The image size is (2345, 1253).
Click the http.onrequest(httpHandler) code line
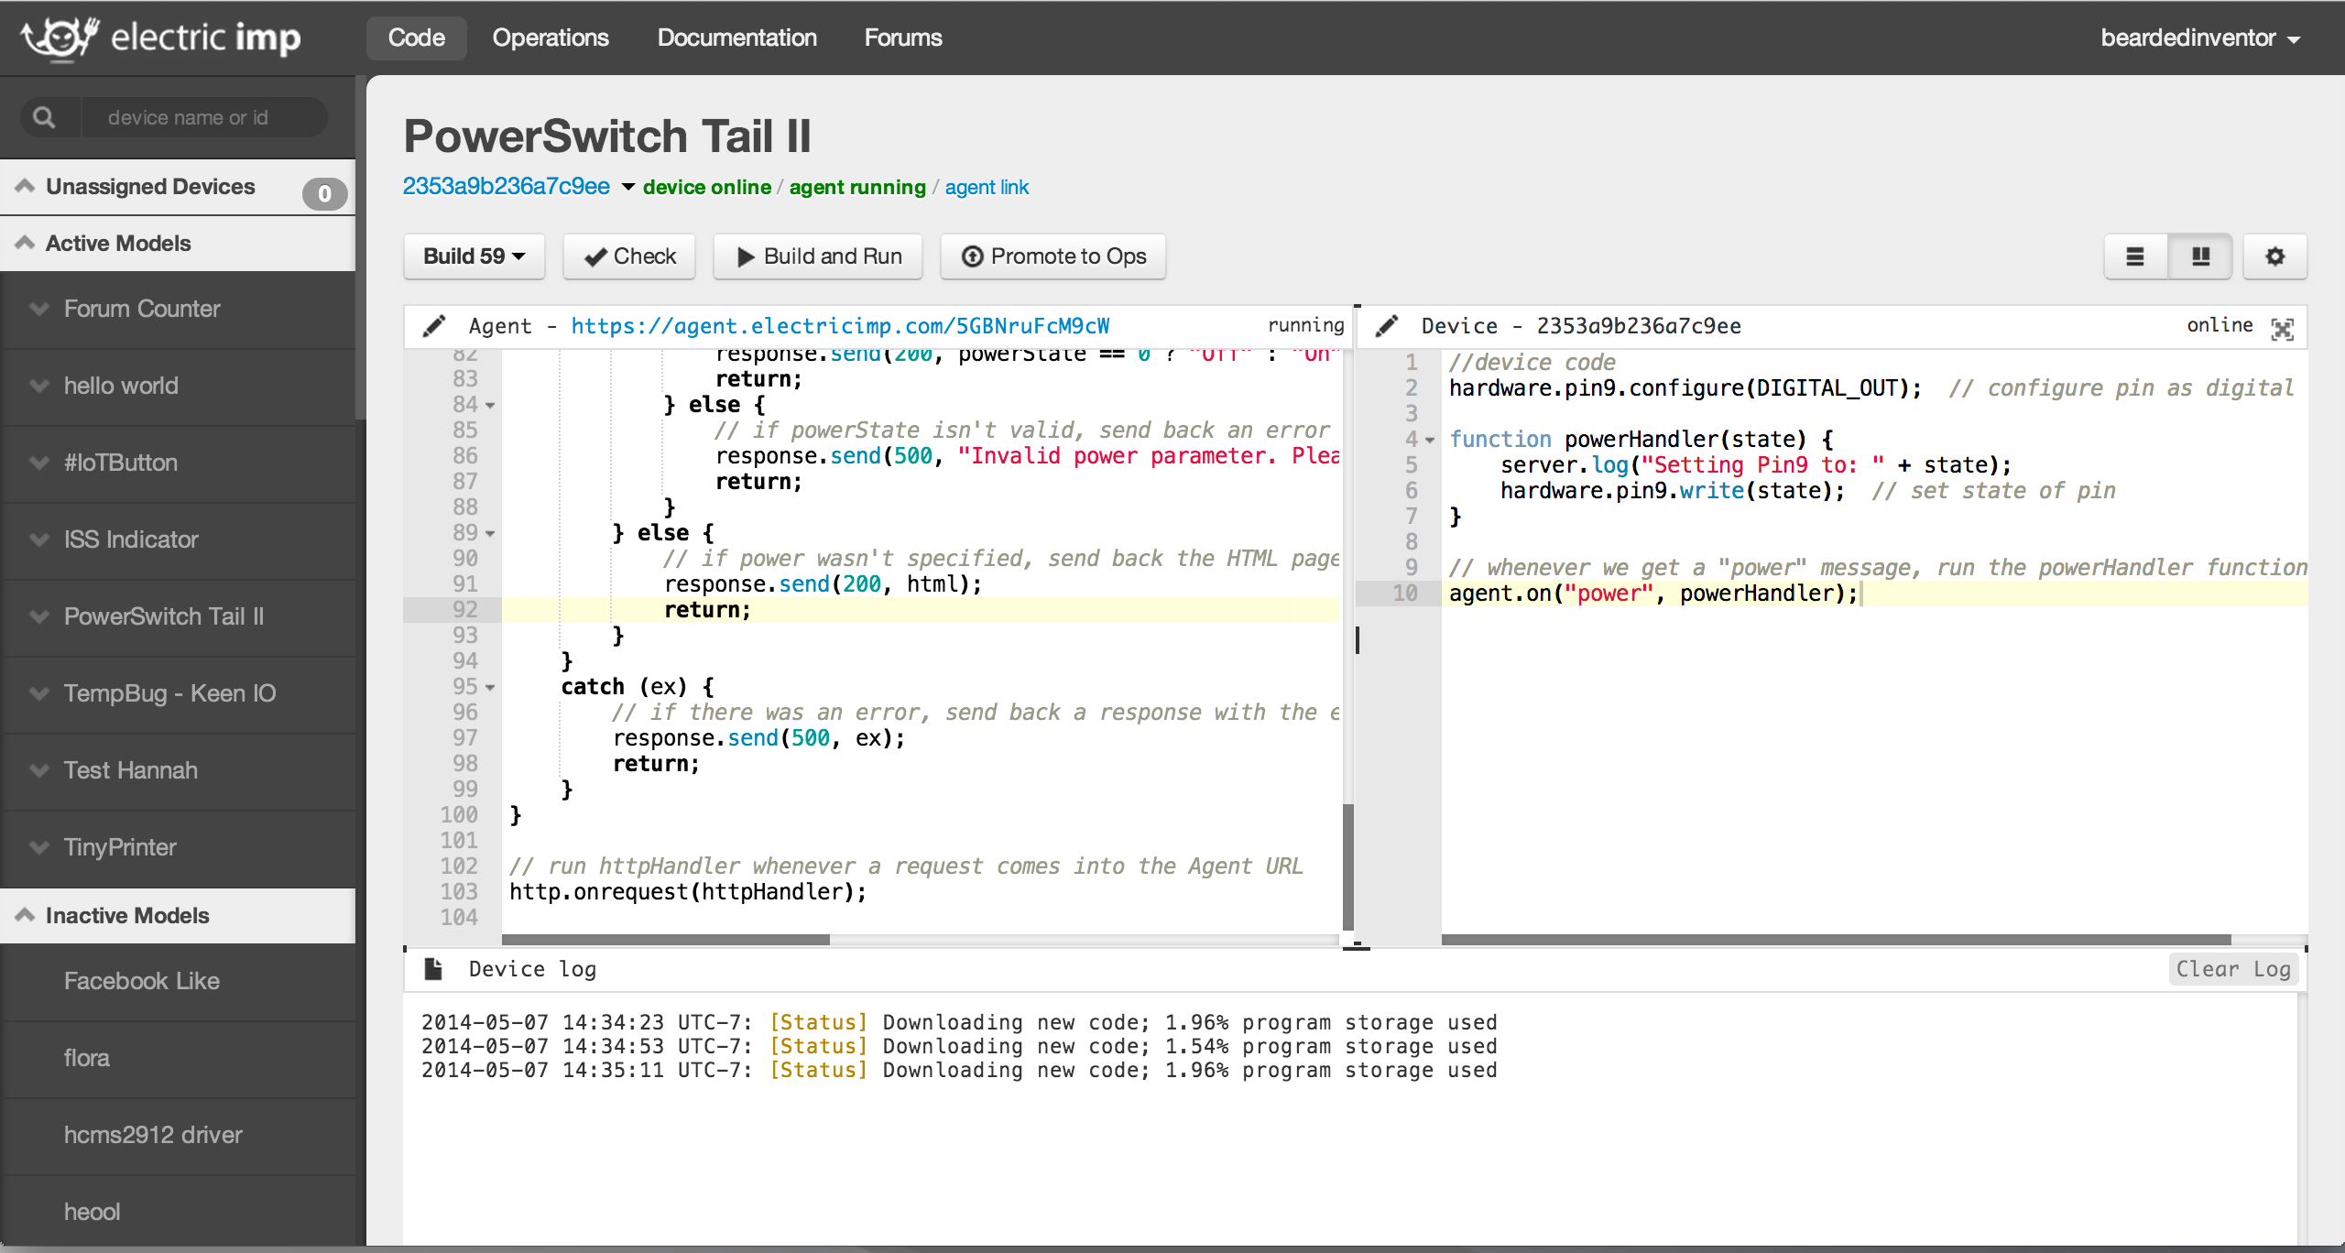coord(688,892)
